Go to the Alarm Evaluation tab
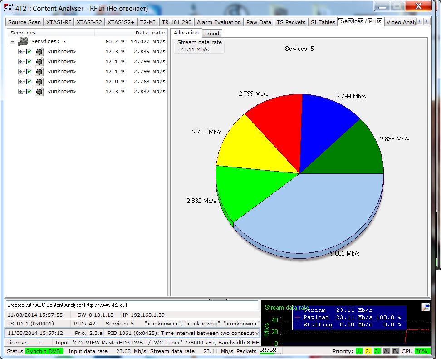The width and height of the screenshot is (441, 359). tap(219, 22)
